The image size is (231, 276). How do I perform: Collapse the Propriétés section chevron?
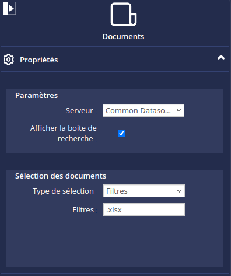[221, 57]
